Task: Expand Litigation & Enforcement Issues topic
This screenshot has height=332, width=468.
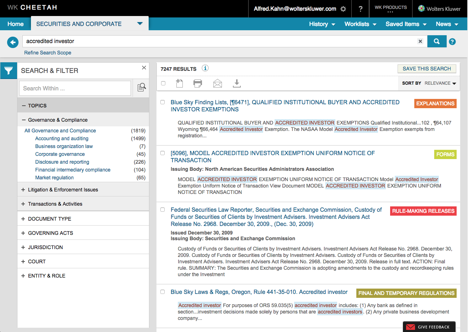Action: pos(63,190)
